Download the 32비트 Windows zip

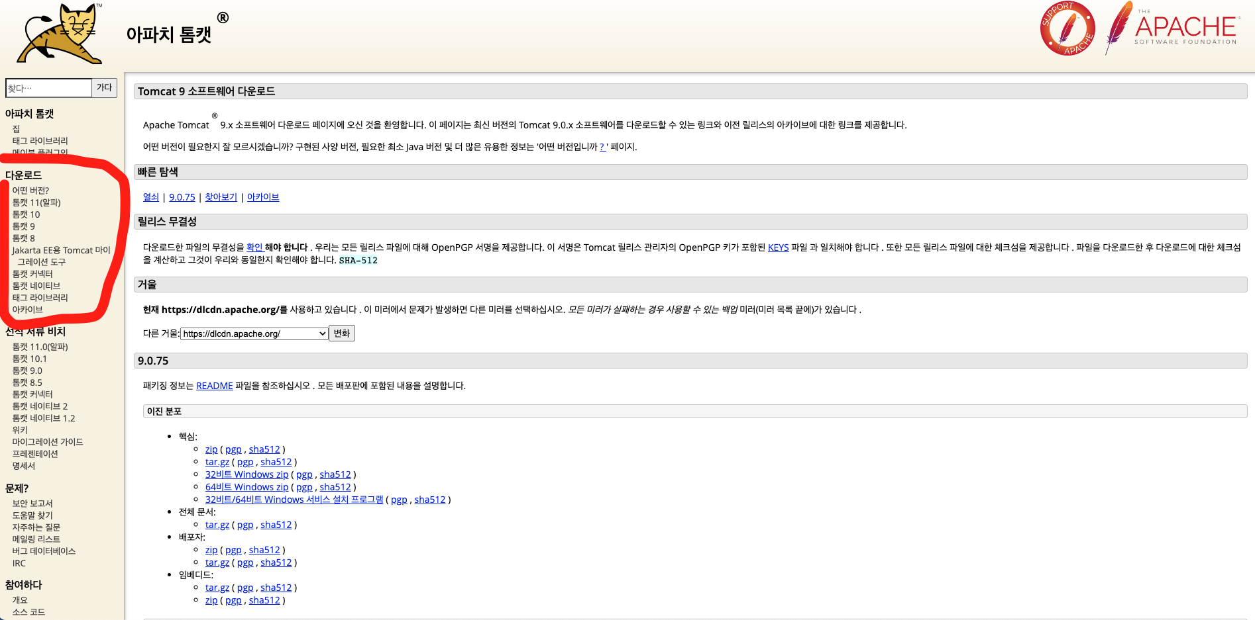[247, 474]
